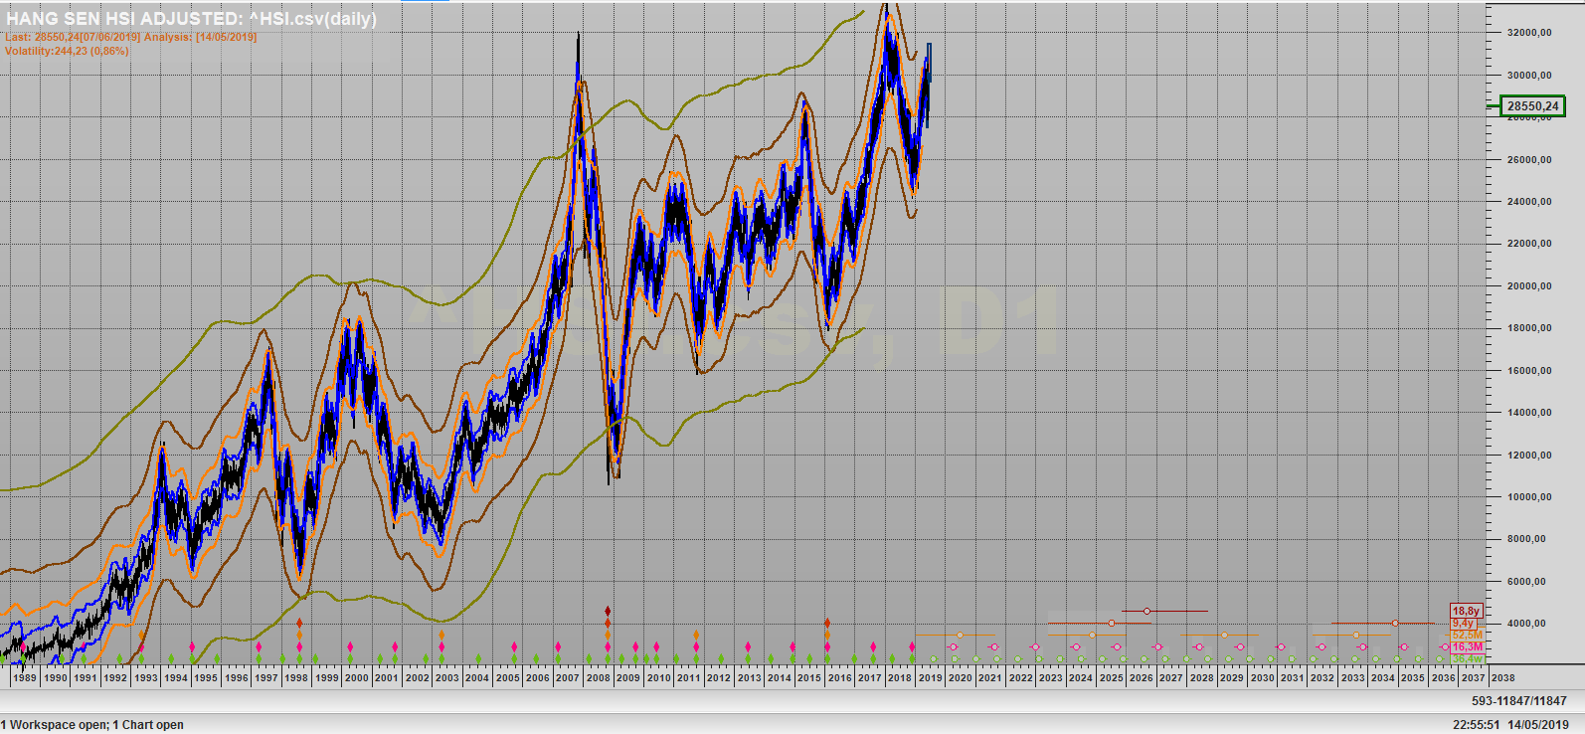Image resolution: width=1585 pixels, height=734 pixels.
Task: Click the orange projection marker at 2029
Action: coord(1224,635)
